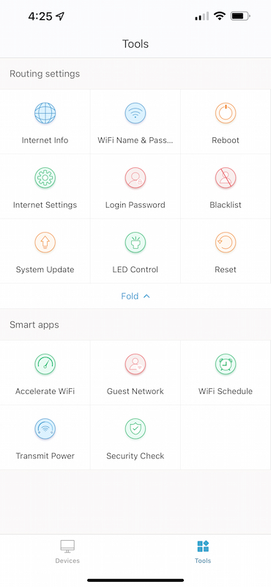Screen dimensions: 271x587
Task: Open the Accelerate WiFi gauge icon
Action: coord(45,364)
